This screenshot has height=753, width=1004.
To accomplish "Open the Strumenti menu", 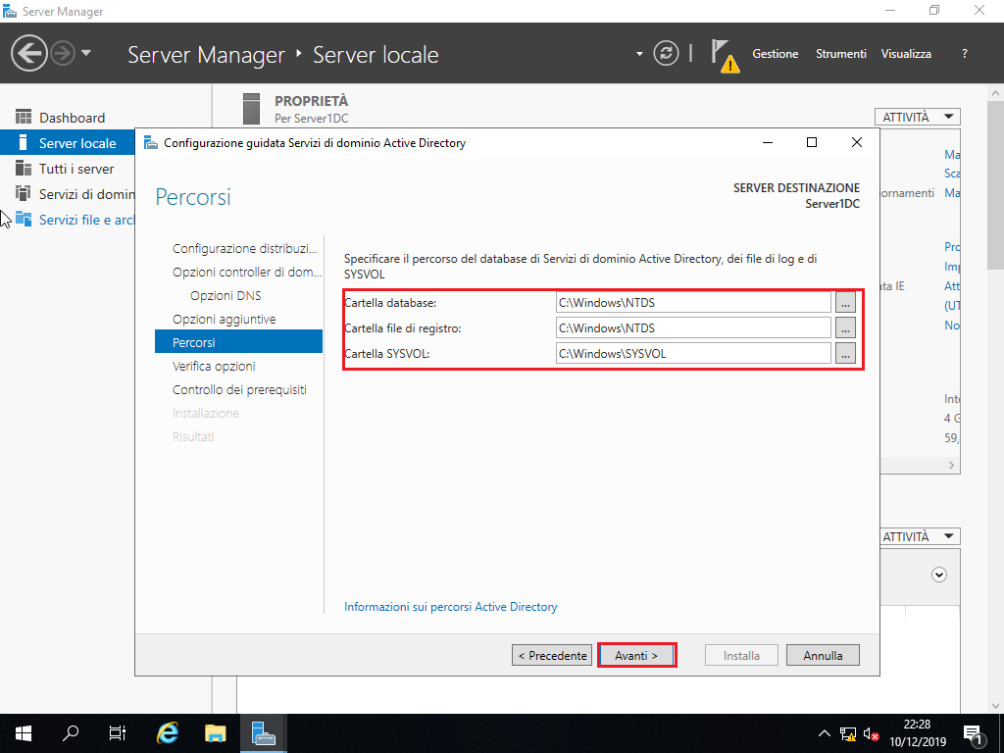I will (x=840, y=54).
